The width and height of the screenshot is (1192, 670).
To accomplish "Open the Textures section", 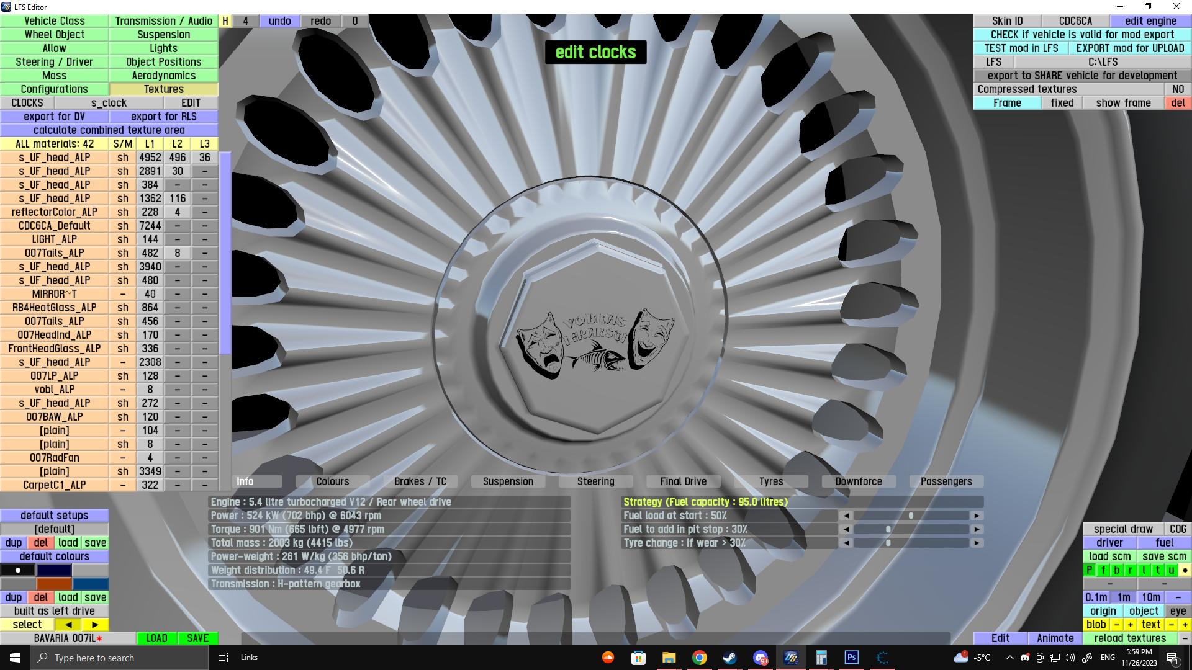I will point(163,89).
